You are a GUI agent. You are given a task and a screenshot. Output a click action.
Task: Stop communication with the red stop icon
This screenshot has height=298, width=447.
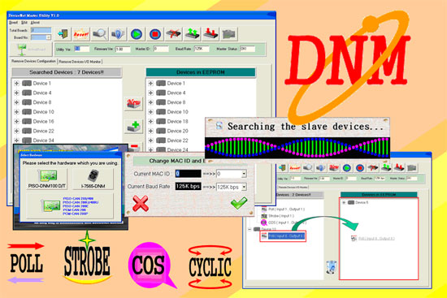[155, 34]
